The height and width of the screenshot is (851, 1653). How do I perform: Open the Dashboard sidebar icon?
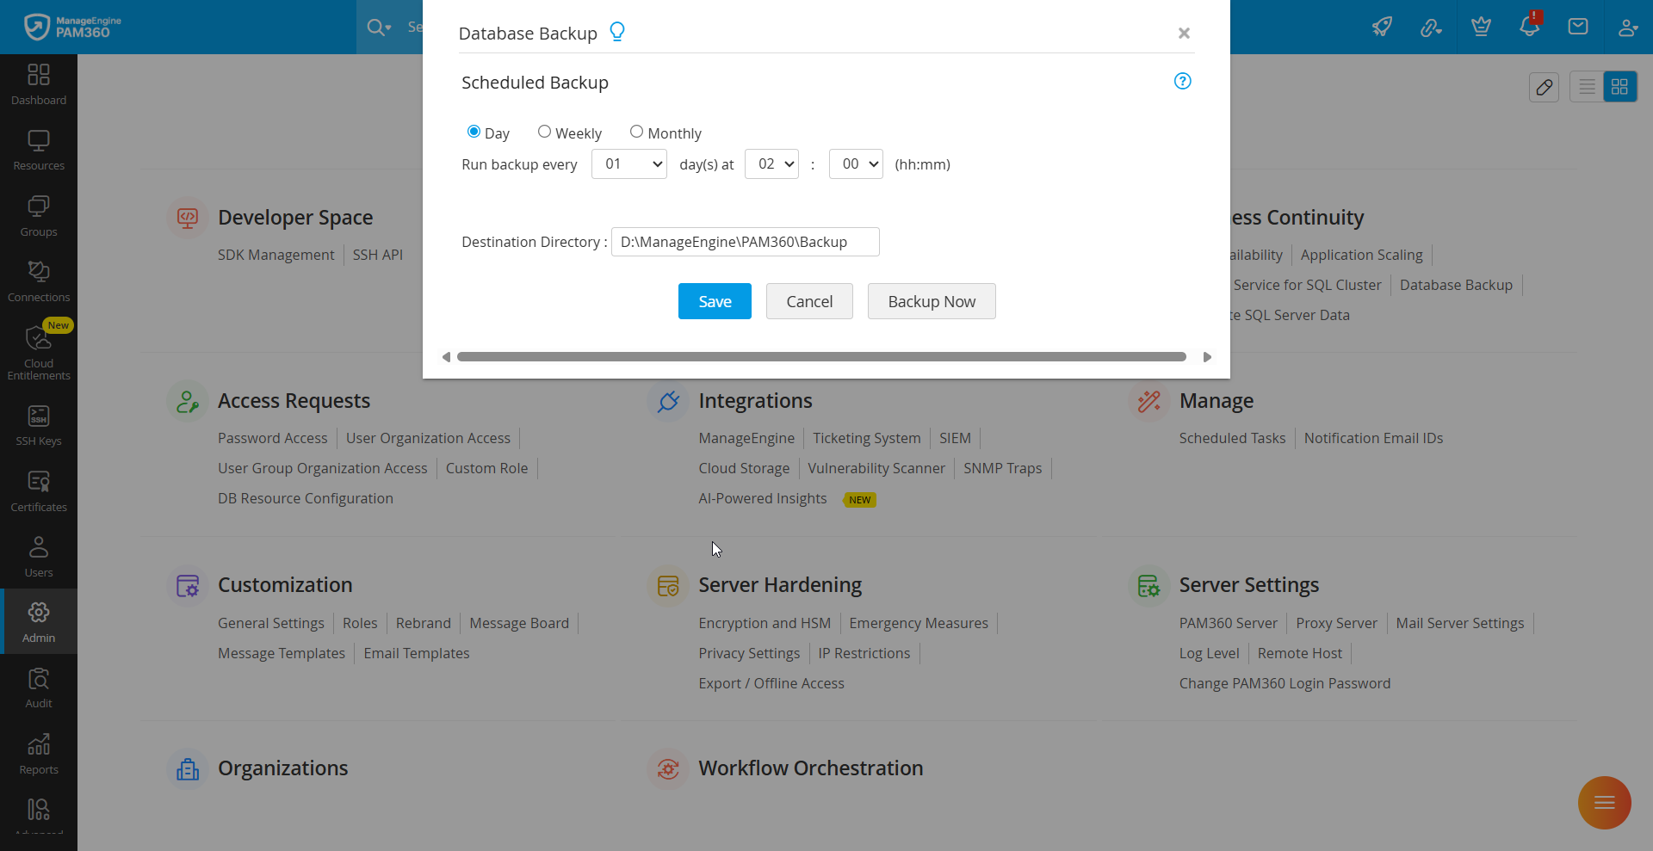coord(39,85)
